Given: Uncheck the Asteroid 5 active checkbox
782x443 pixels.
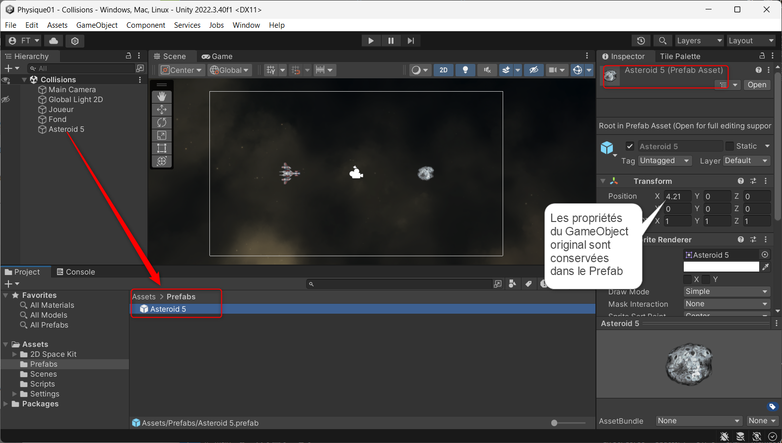Looking at the screenshot, I should point(630,146).
